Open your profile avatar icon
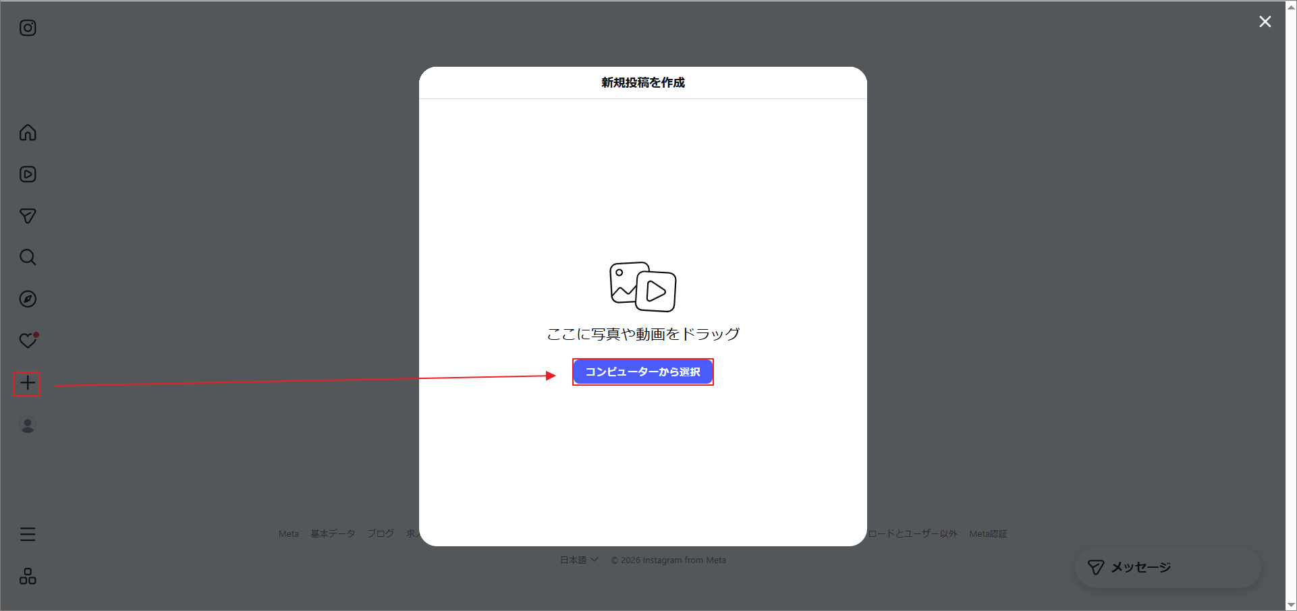1297x611 pixels. tap(28, 425)
